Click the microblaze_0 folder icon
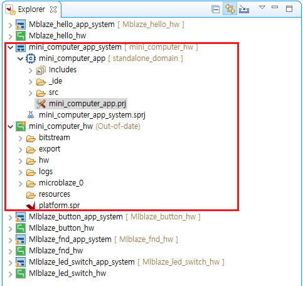Screen dimensions: 303x286 [x=31, y=184]
